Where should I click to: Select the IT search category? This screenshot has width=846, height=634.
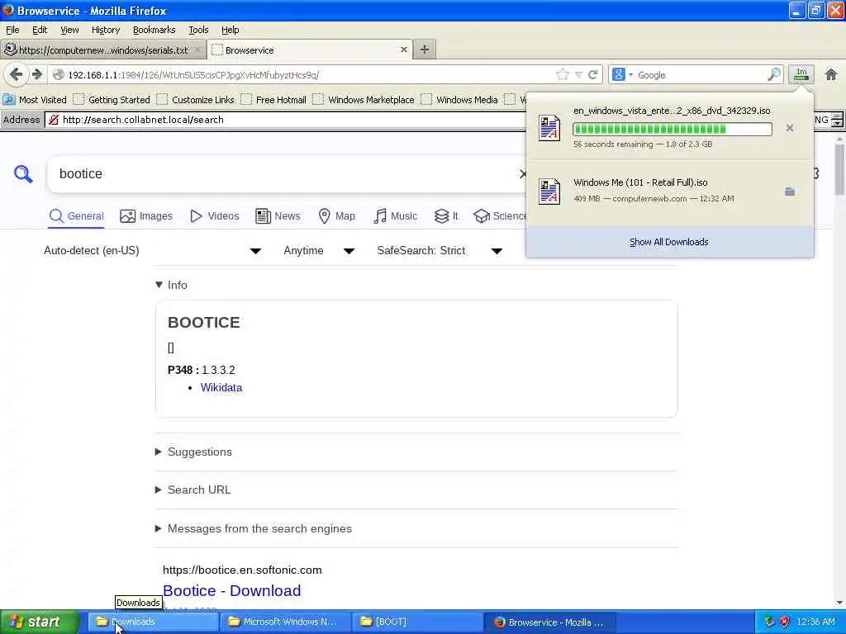click(446, 216)
